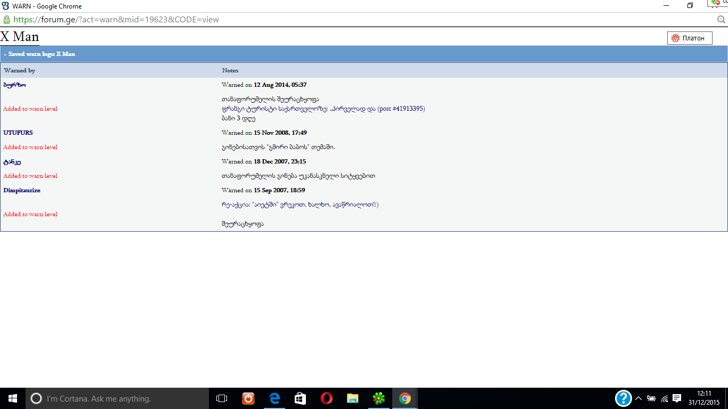Restore down the Chrome window

coord(690,6)
